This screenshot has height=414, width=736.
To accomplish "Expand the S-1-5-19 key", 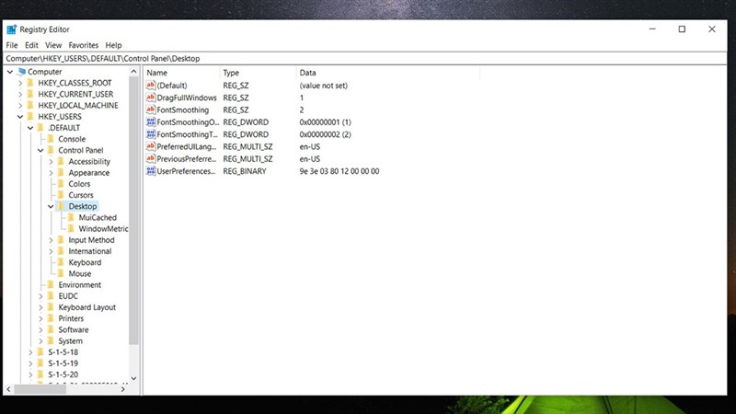I will [x=30, y=363].
